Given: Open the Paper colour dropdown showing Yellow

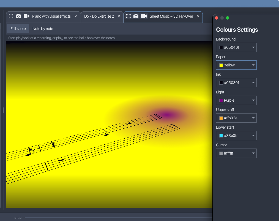Looking at the screenshot, I should click(x=236, y=65).
